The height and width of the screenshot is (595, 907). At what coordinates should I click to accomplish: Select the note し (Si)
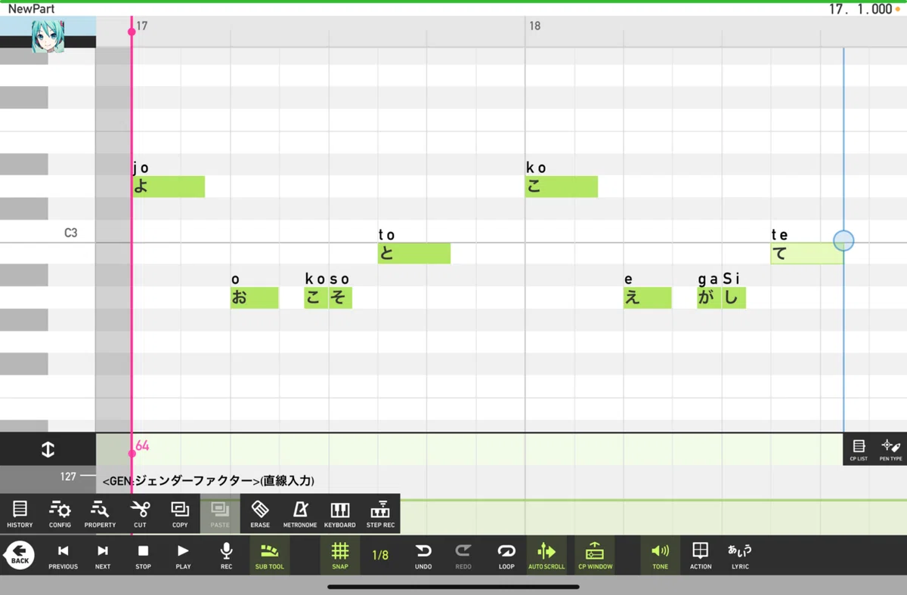(x=734, y=297)
